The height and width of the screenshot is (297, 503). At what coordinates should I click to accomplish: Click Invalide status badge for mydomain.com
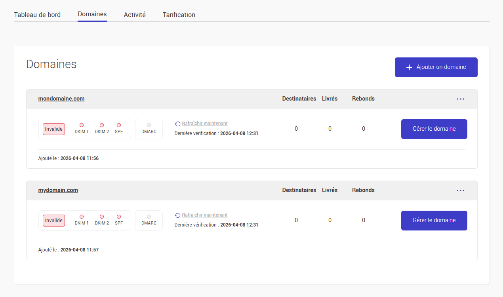[x=54, y=221]
